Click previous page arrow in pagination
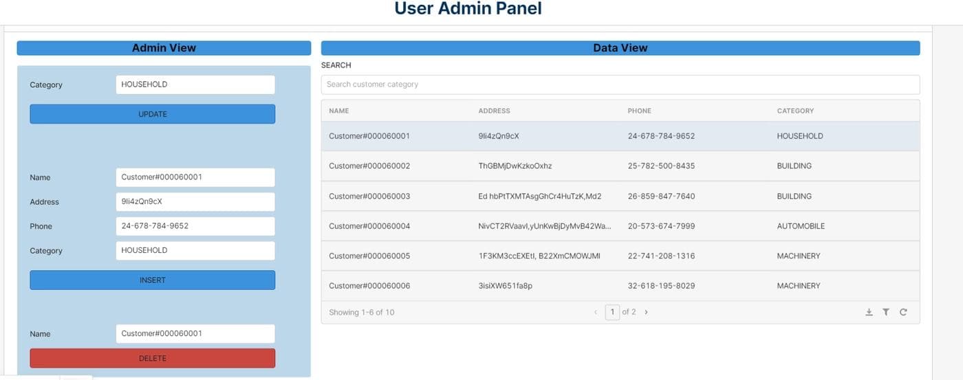 point(596,312)
